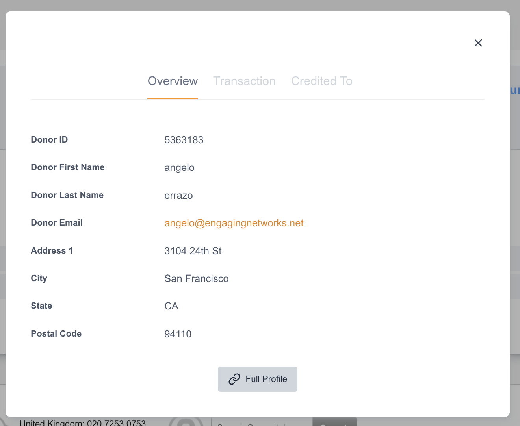
Task: Click the first name value angelo
Action: click(179, 168)
